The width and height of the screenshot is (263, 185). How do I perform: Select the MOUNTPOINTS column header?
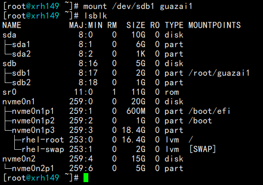(214, 25)
